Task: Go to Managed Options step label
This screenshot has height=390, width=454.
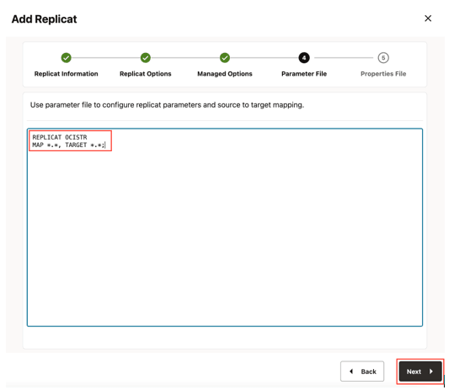Action: (225, 74)
